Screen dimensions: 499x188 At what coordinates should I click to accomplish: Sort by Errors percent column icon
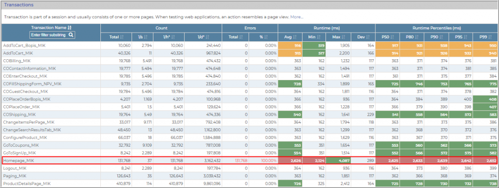pos(266,37)
